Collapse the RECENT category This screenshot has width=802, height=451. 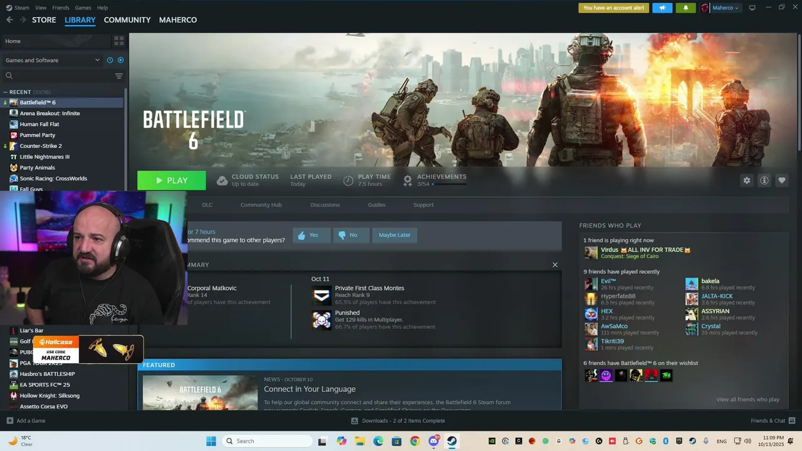click(6, 92)
